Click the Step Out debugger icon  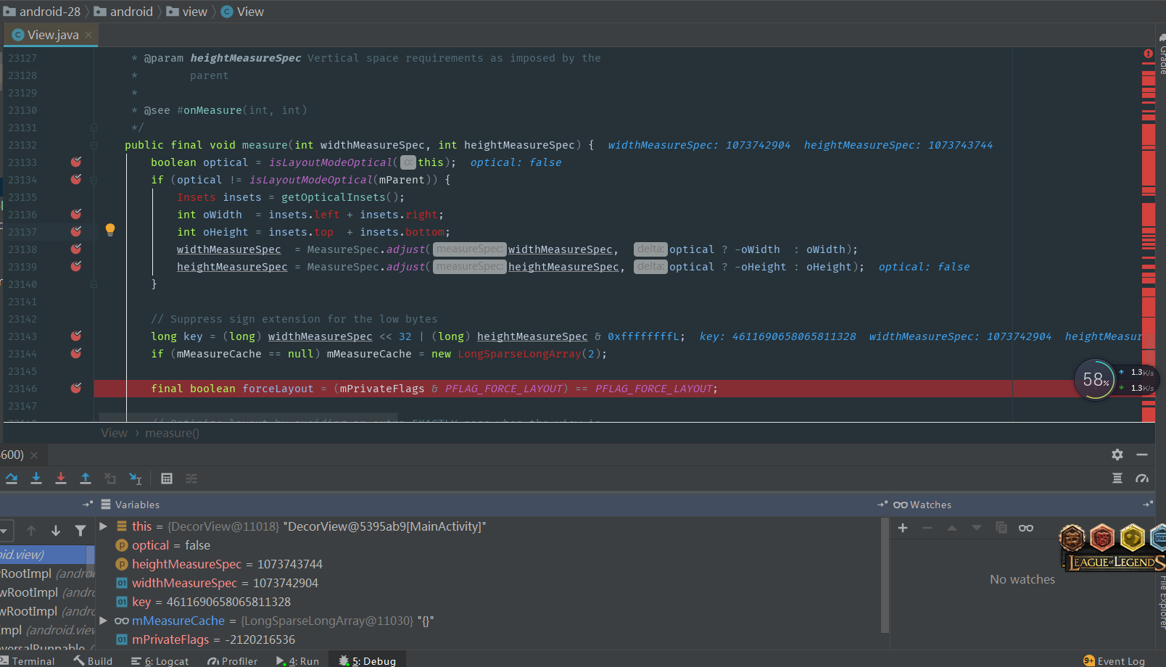(x=86, y=478)
